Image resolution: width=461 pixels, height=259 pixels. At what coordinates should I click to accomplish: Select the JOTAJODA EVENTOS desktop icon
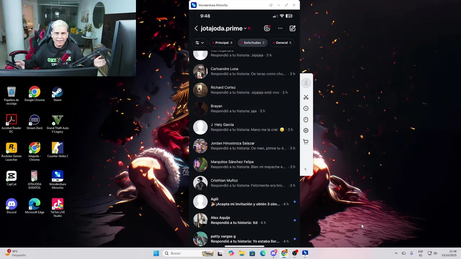coord(35,180)
